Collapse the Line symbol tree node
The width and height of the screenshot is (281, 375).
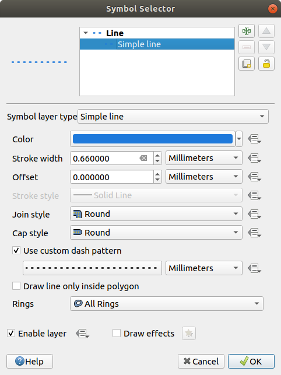86,33
